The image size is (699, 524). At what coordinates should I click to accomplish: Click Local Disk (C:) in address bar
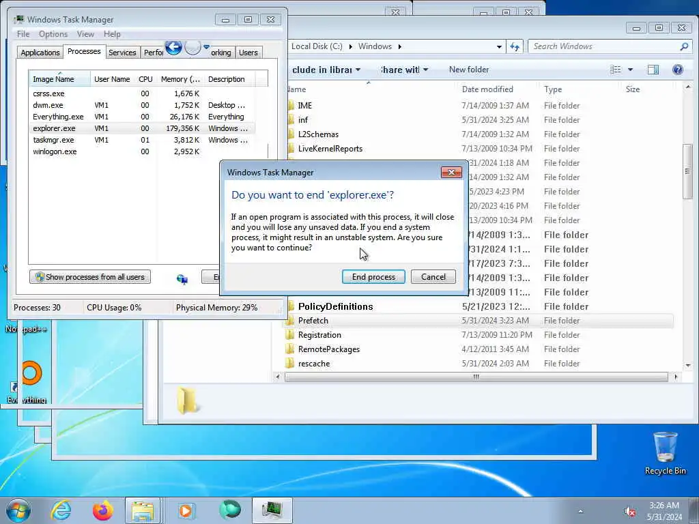point(317,46)
